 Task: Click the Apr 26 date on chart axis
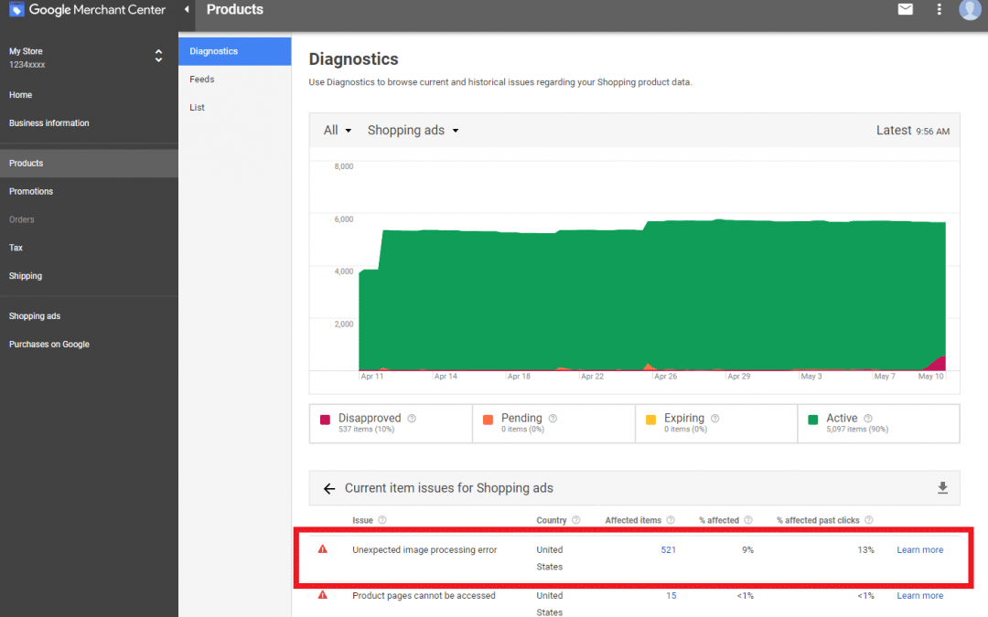(x=665, y=377)
